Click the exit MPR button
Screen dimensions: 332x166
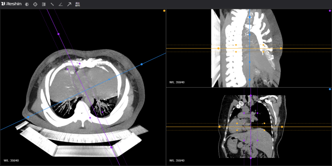point(78,4)
